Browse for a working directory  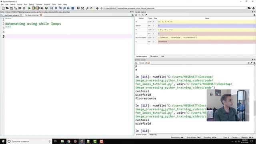[x=249, y=8]
